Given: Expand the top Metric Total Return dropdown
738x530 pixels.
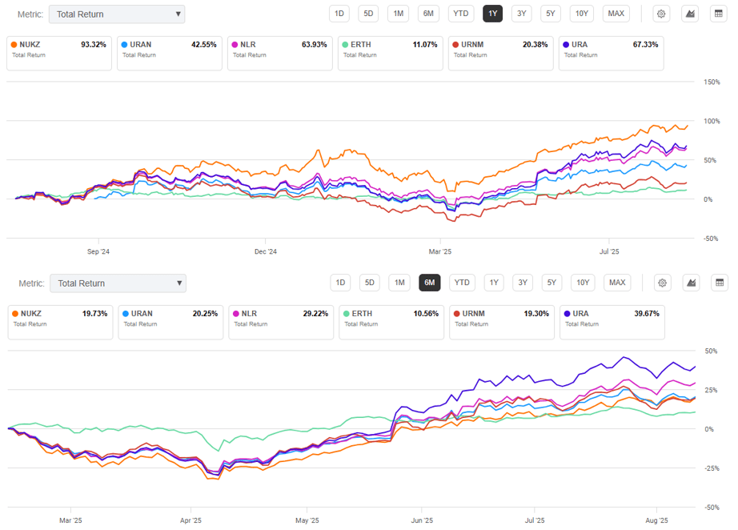Looking at the screenshot, I should click(x=116, y=14).
